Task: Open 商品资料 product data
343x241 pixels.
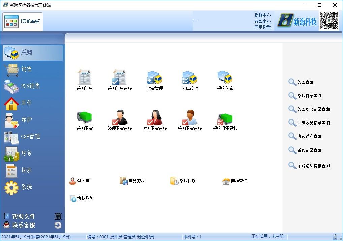Action: click(132, 181)
